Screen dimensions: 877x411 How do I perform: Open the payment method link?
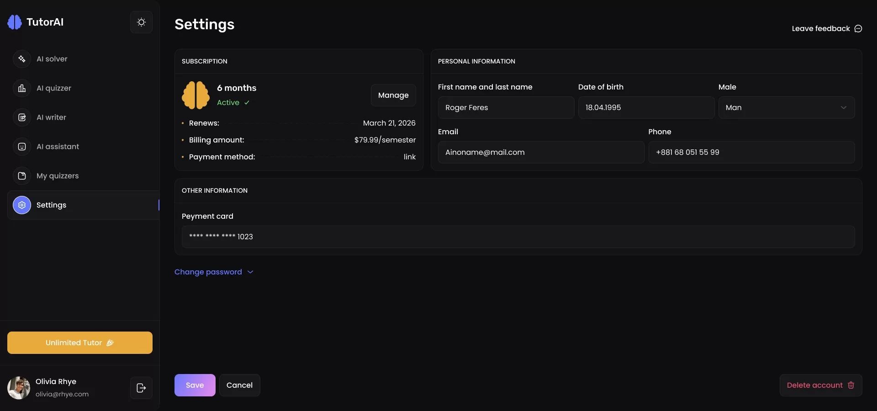(x=409, y=157)
